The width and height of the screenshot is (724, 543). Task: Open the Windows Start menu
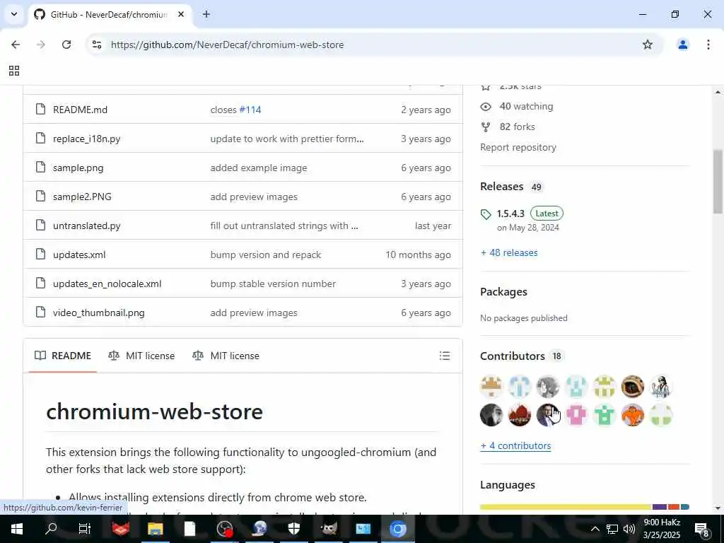(x=17, y=529)
